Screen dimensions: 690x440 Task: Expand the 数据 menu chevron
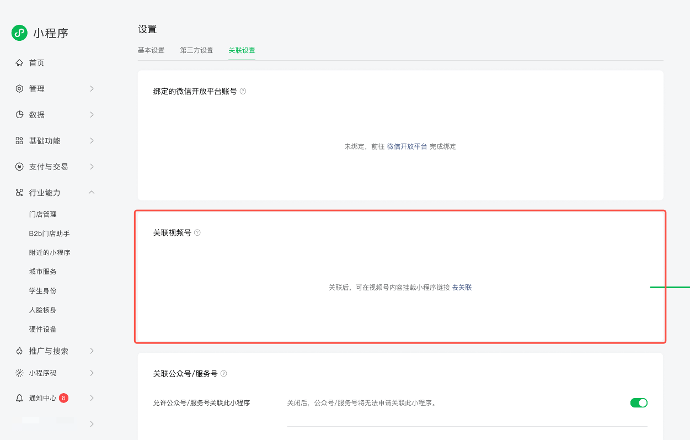click(92, 115)
